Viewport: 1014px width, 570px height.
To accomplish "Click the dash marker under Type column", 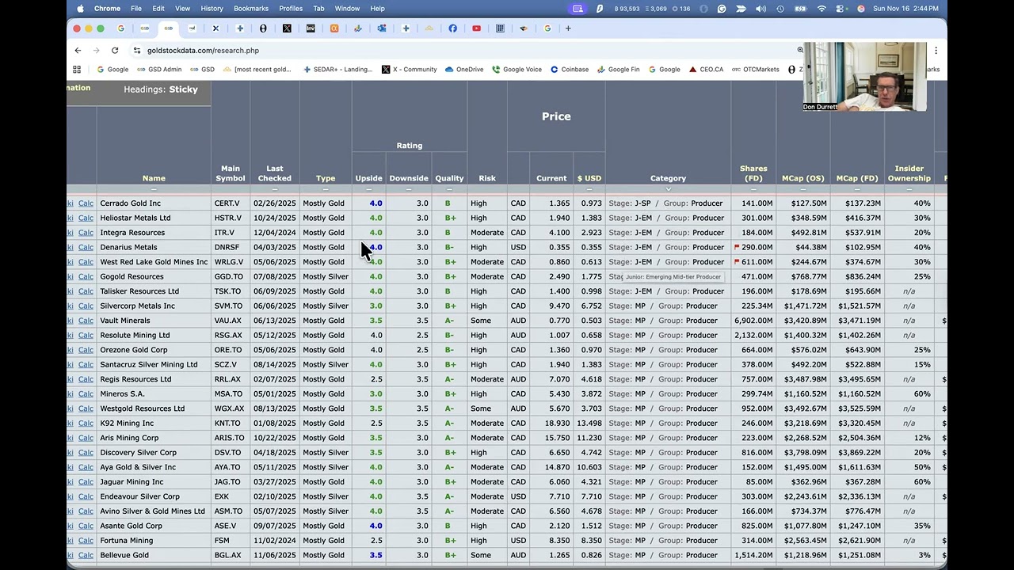I will (326, 190).
